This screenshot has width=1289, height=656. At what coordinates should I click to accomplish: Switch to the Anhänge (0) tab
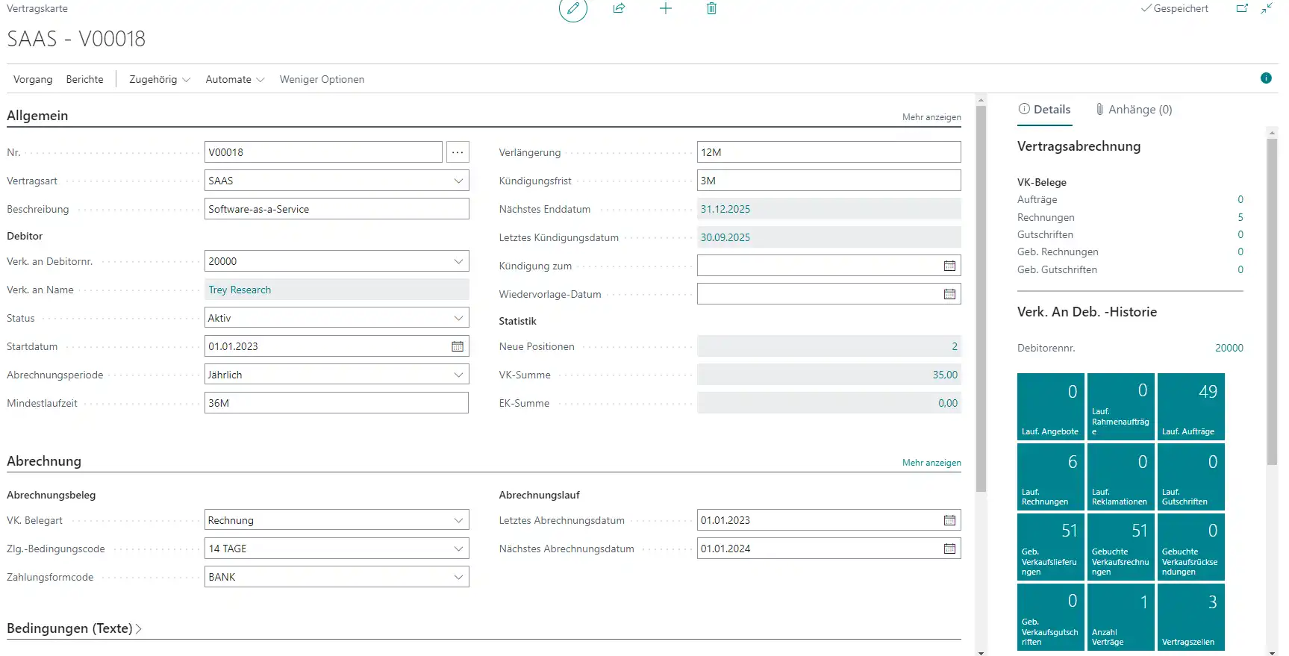pos(1133,110)
